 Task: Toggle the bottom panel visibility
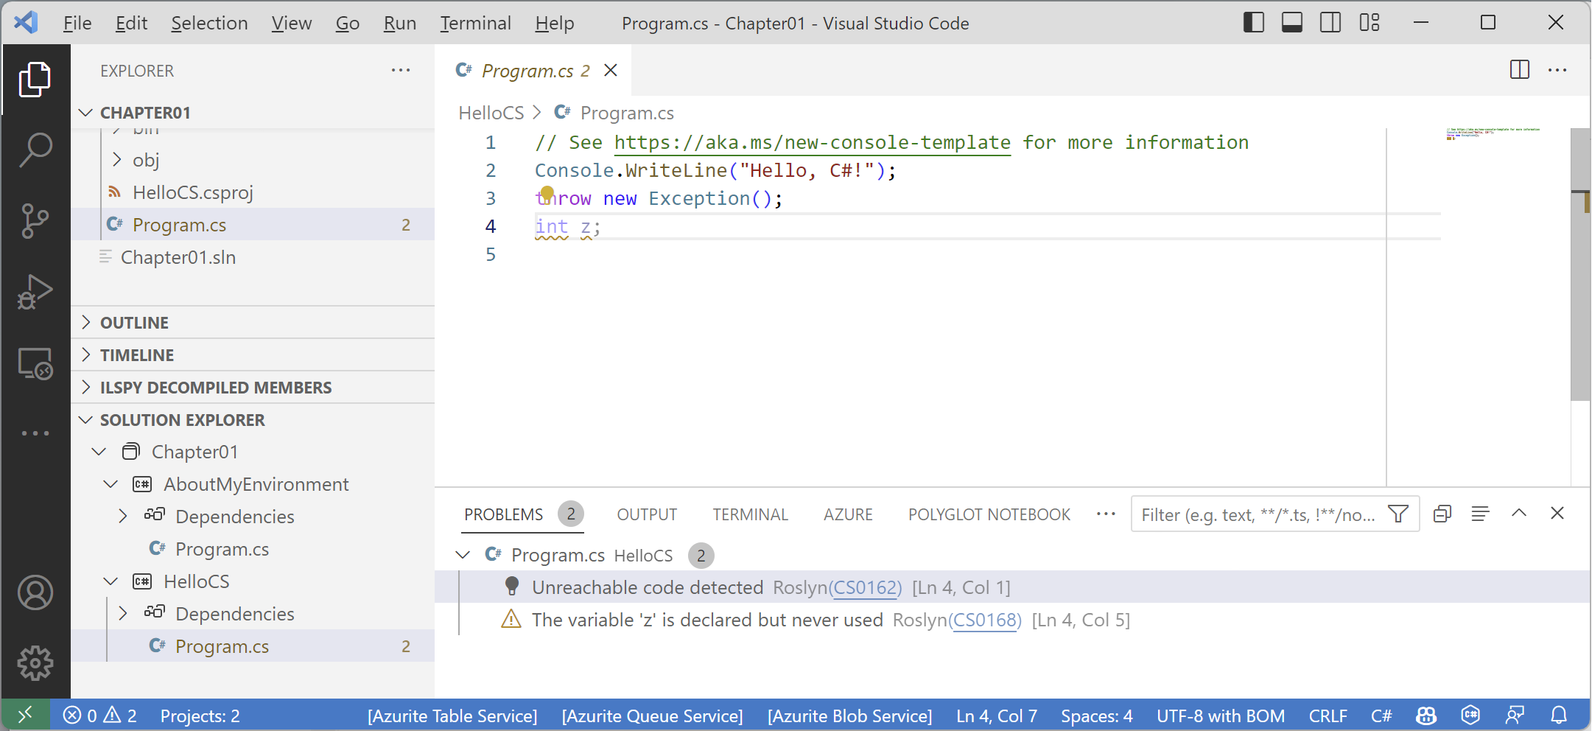(x=1292, y=23)
